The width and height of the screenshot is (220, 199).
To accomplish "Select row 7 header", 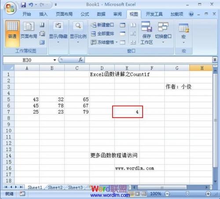I will (9, 112).
